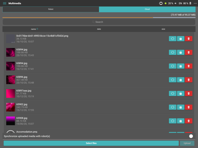This screenshot has height=148, width=198.
Task: Sync the 65902.jpg file
Action: click(173, 107)
